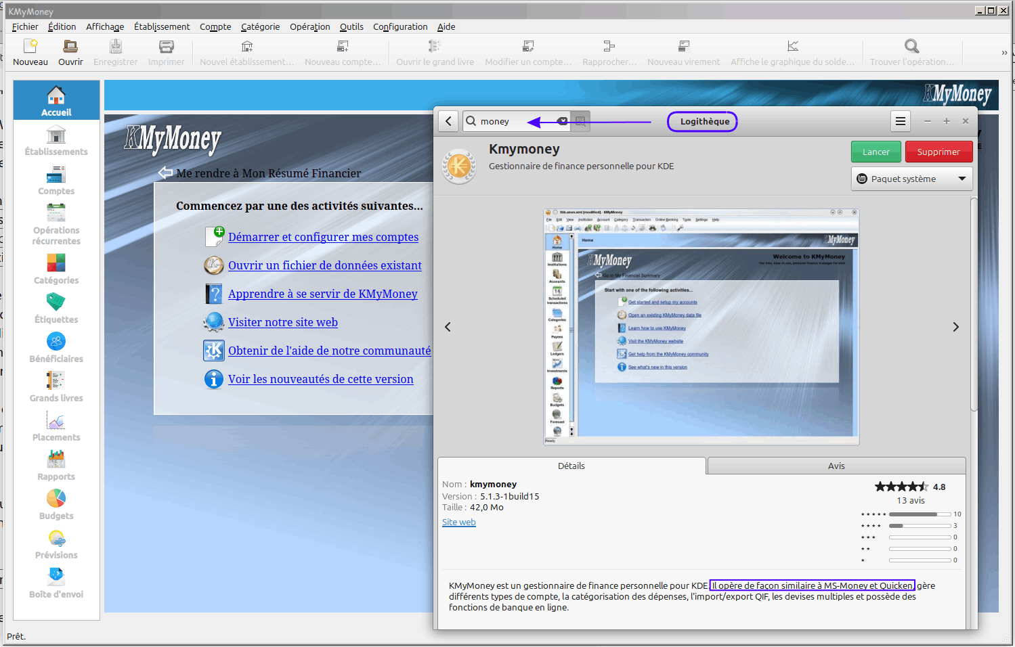
Task: Click the Lancer button
Action: coord(876,152)
